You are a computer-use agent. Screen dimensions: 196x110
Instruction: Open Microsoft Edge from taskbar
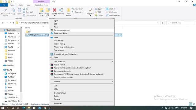tap(24, 108)
